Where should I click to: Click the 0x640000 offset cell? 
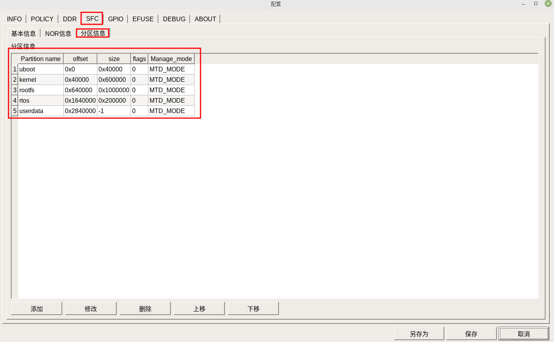pyautogui.click(x=80, y=90)
